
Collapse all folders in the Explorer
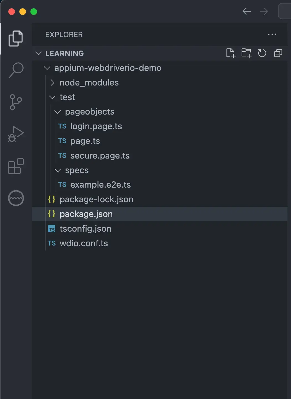(278, 53)
